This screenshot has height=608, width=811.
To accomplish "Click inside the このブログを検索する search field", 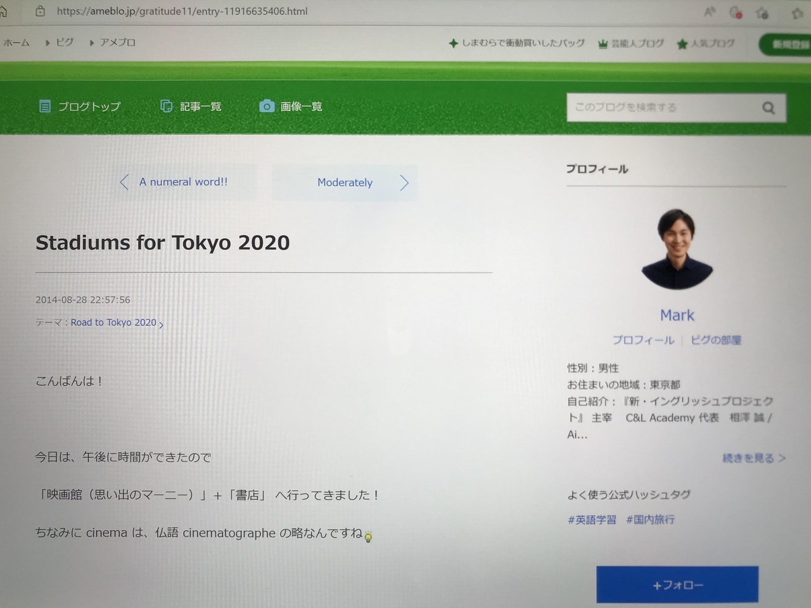I will (662, 108).
